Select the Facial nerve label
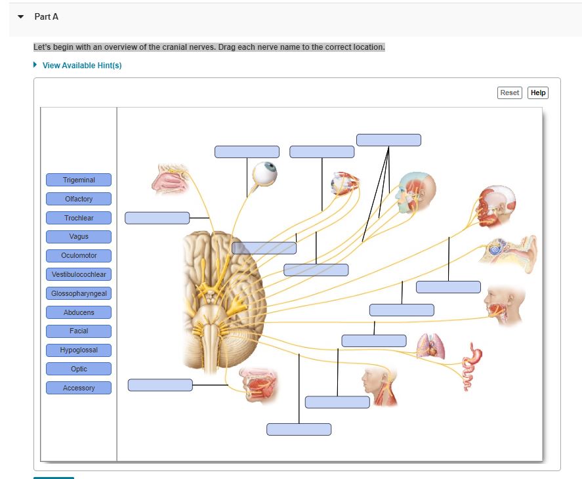Viewport: 582px width, 479px height. click(79, 331)
